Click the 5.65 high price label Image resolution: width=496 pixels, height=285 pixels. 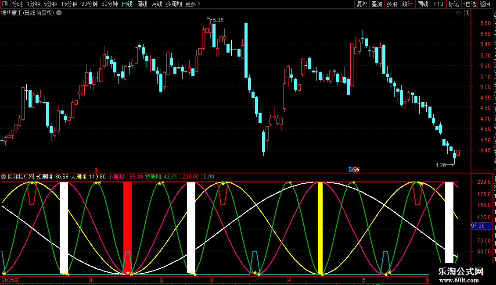(218, 20)
